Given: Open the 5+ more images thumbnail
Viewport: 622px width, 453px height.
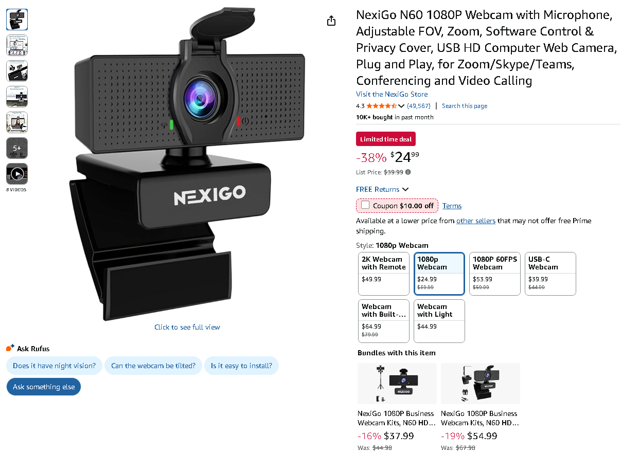Looking at the screenshot, I should click(x=17, y=149).
